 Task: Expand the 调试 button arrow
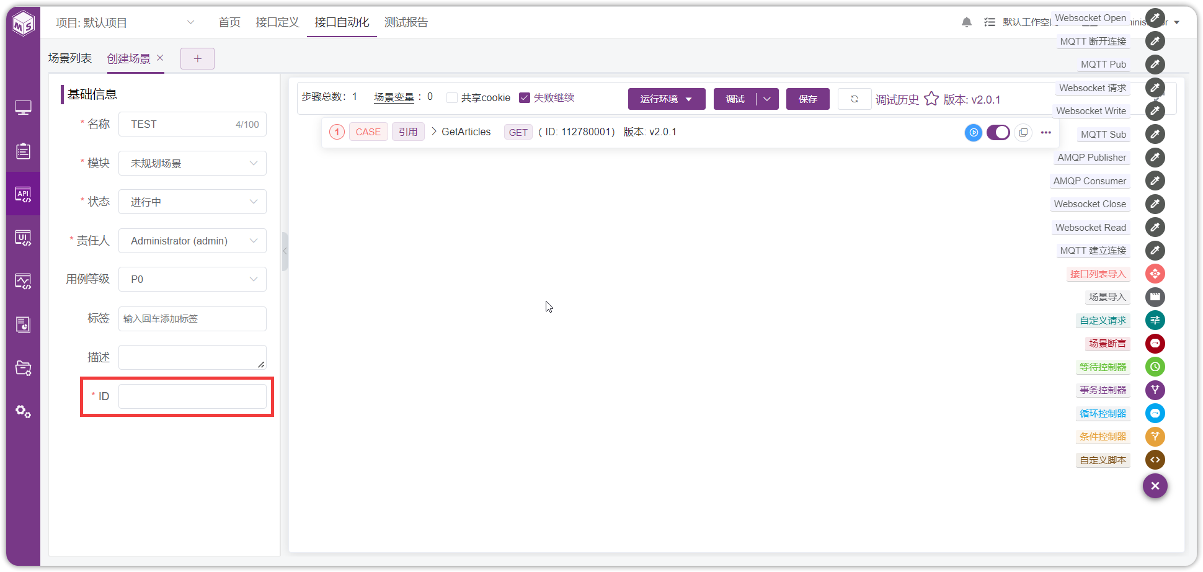768,99
